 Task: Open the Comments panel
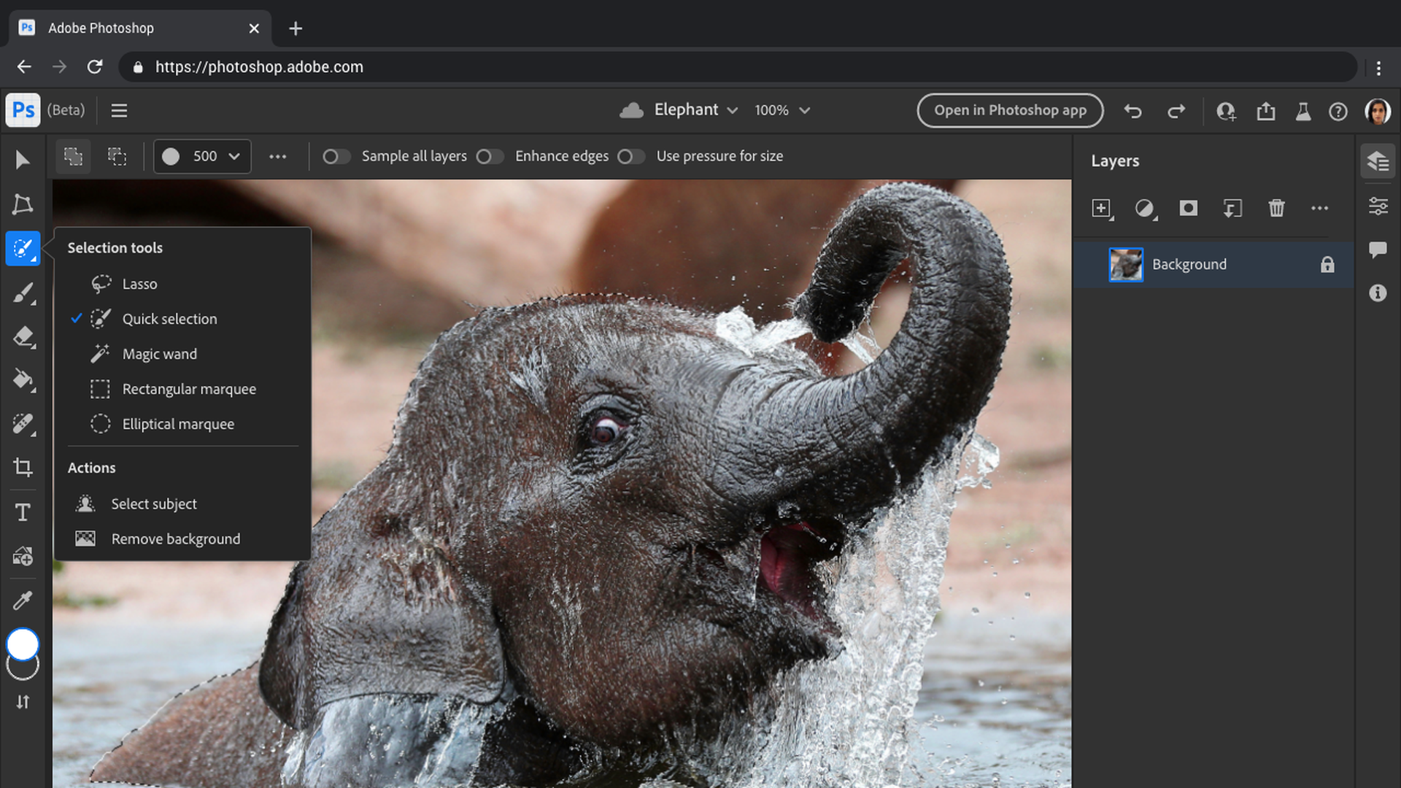[1378, 250]
